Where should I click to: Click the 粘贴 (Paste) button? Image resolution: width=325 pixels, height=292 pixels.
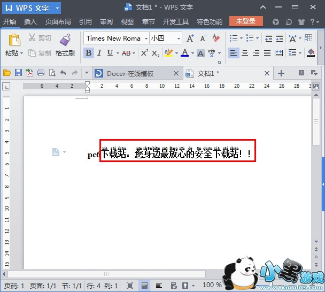[14, 53]
